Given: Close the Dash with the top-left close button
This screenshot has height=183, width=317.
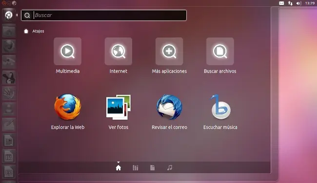Looking at the screenshot, I should [x=4, y=3].
